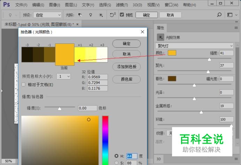
Task: Pick the -3 exposure stop swatch
Action: click(x=27, y=55)
